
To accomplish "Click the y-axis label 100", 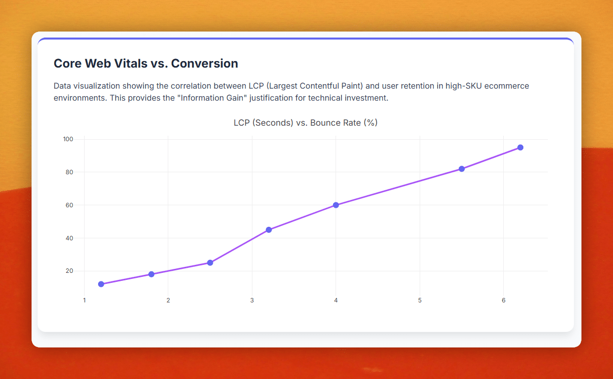I will 68,139.
